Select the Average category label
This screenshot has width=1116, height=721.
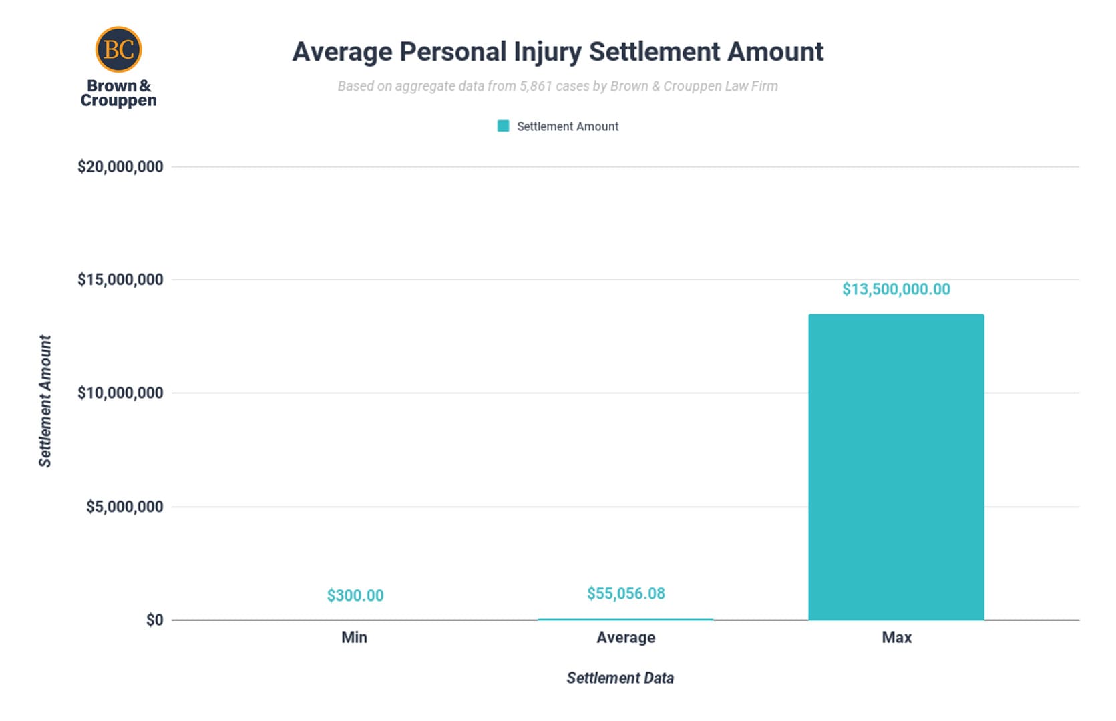click(x=626, y=638)
